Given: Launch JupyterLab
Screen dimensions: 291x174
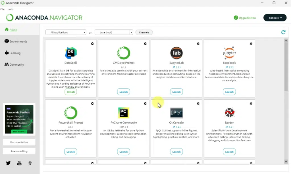Looking at the screenshot, I should point(176,92).
